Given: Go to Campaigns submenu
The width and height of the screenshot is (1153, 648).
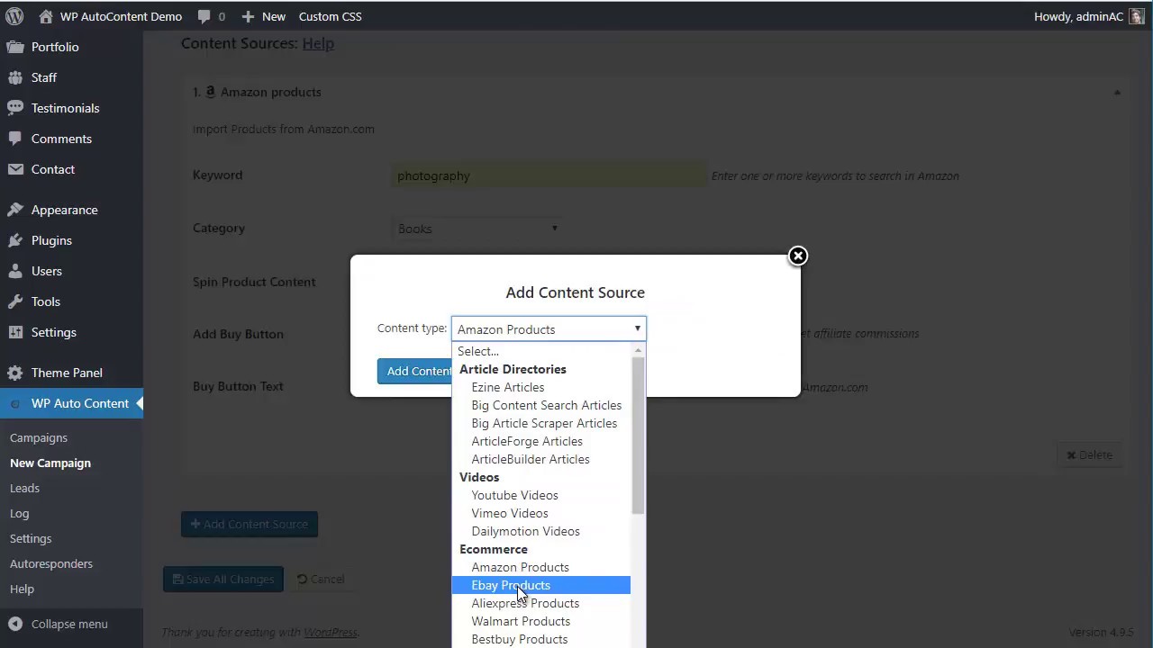Looking at the screenshot, I should point(39,437).
